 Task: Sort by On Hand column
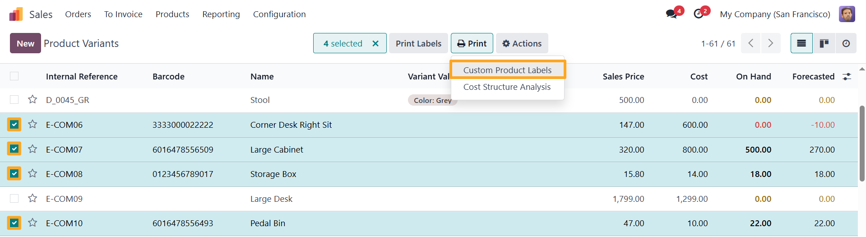754,76
